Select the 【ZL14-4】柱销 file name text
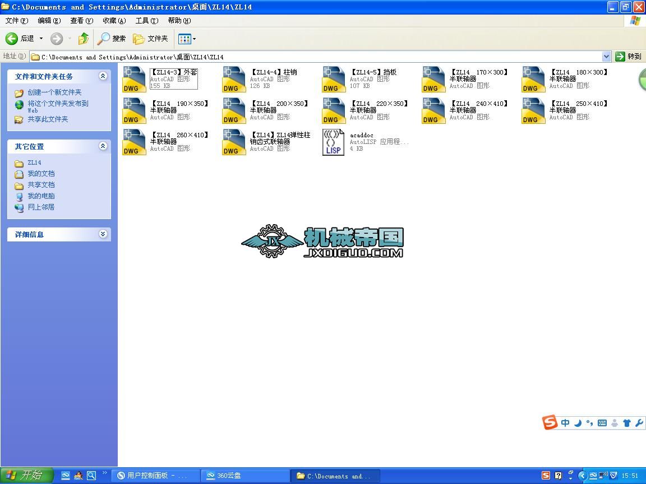This screenshot has width=646, height=484. click(x=274, y=72)
